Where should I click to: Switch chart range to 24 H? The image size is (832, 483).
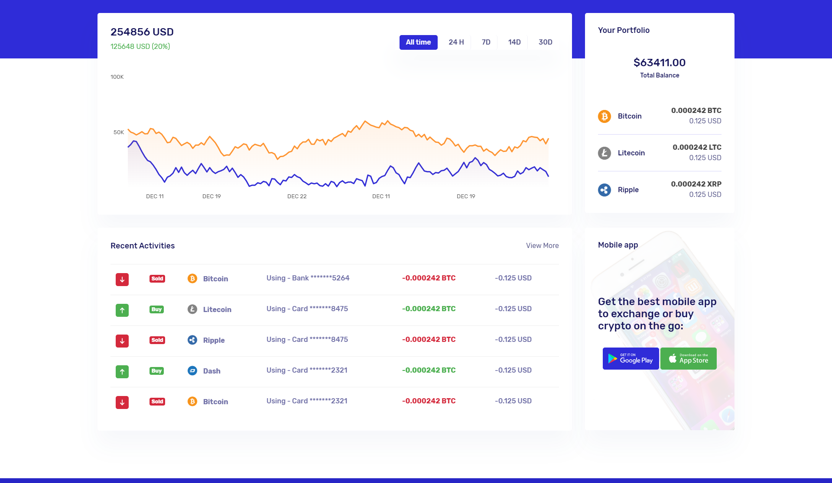pyautogui.click(x=456, y=42)
